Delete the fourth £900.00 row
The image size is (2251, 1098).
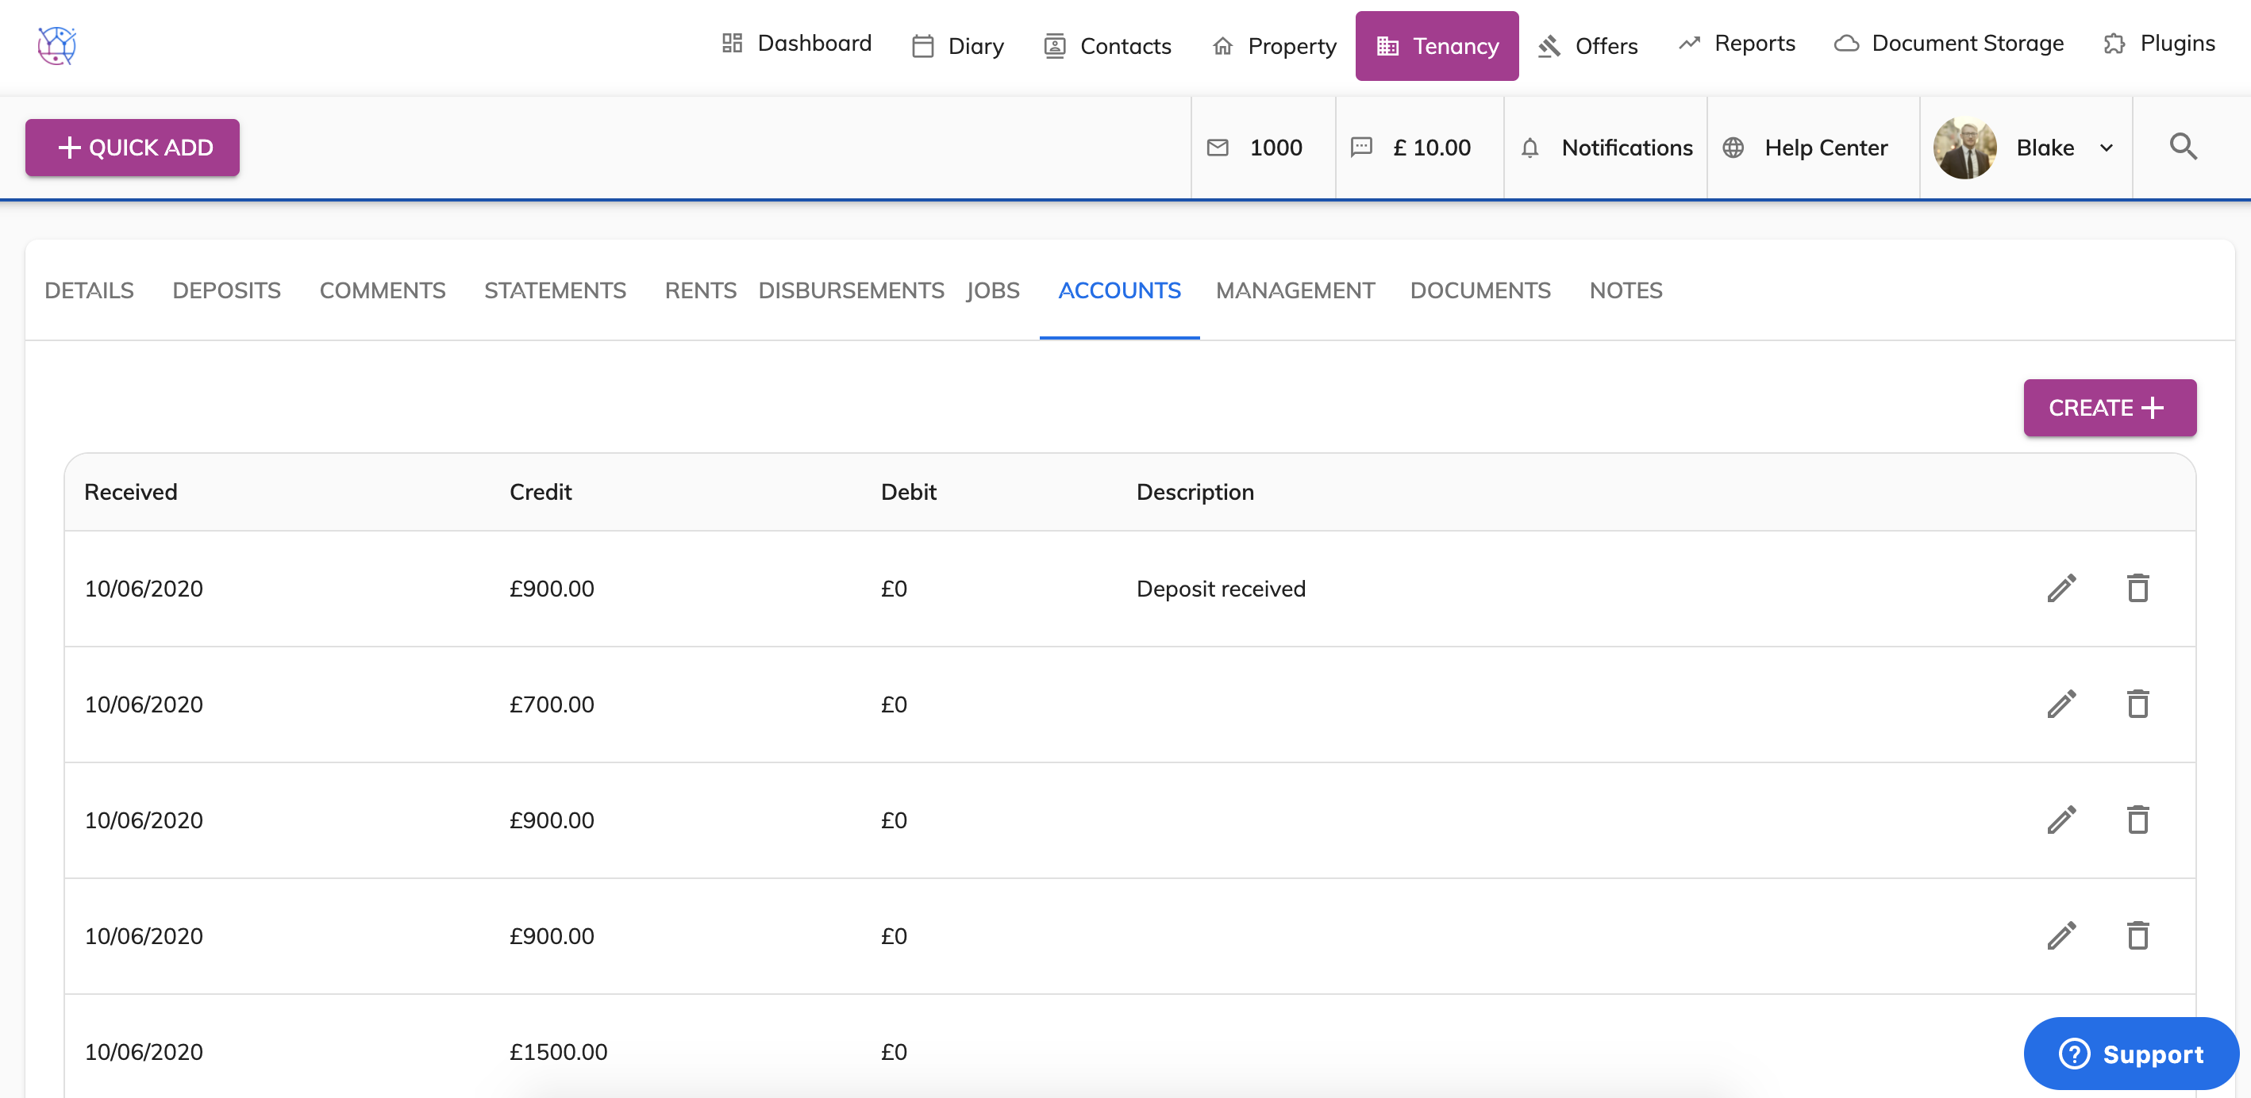pyautogui.click(x=2137, y=935)
